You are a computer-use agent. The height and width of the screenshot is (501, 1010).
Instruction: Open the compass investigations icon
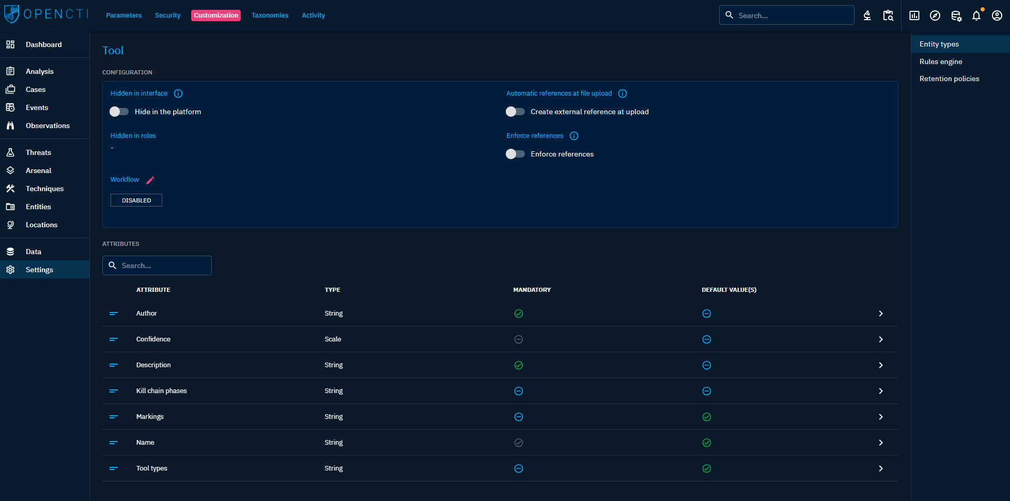935,15
